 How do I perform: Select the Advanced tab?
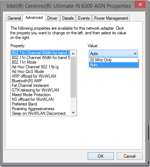tap(34, 18)
